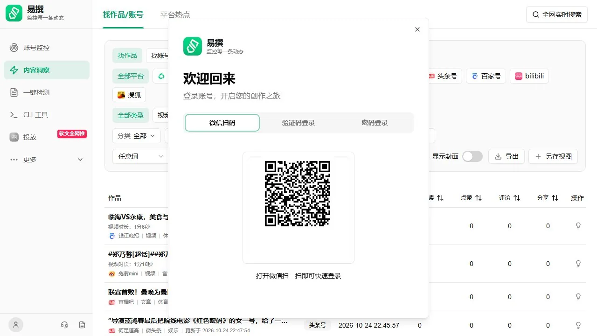
Task: Click the document icon at sidebar bottom
Action: click(x=82, y=325)
